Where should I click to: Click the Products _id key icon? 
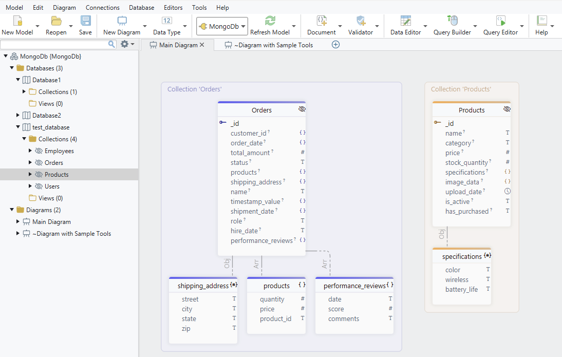[x=437, y=123]
